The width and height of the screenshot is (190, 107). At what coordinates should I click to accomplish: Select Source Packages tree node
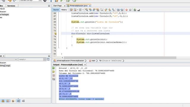coord(4,15)
